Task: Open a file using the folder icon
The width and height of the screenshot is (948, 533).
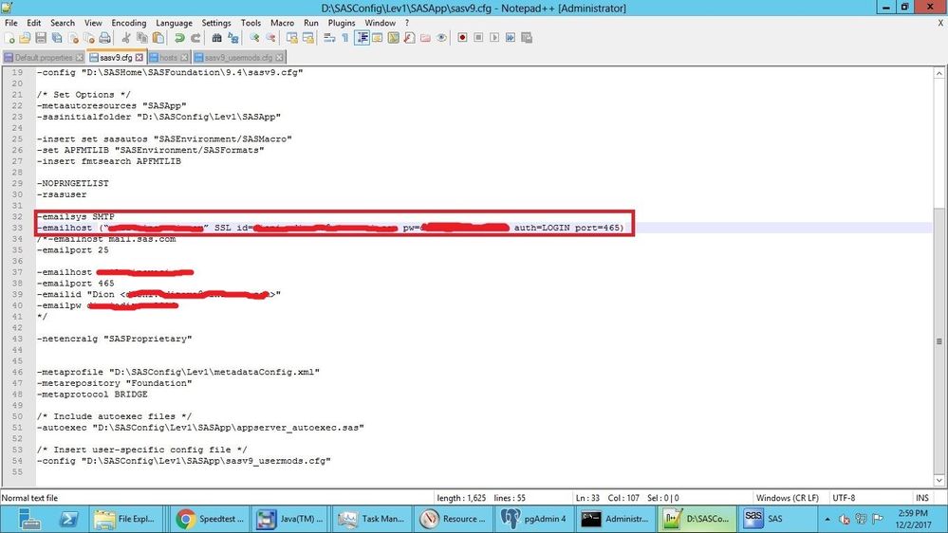Action: click(25, 38)
